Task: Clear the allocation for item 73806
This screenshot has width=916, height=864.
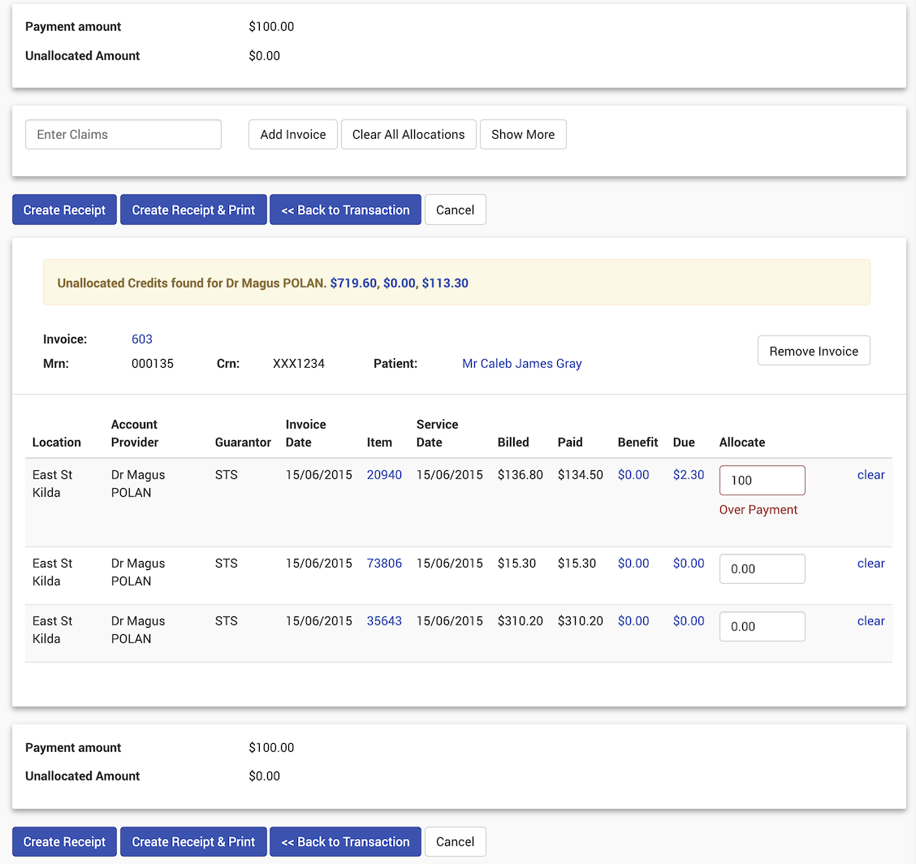Action: pyautogui.click(x=871, y=564)
